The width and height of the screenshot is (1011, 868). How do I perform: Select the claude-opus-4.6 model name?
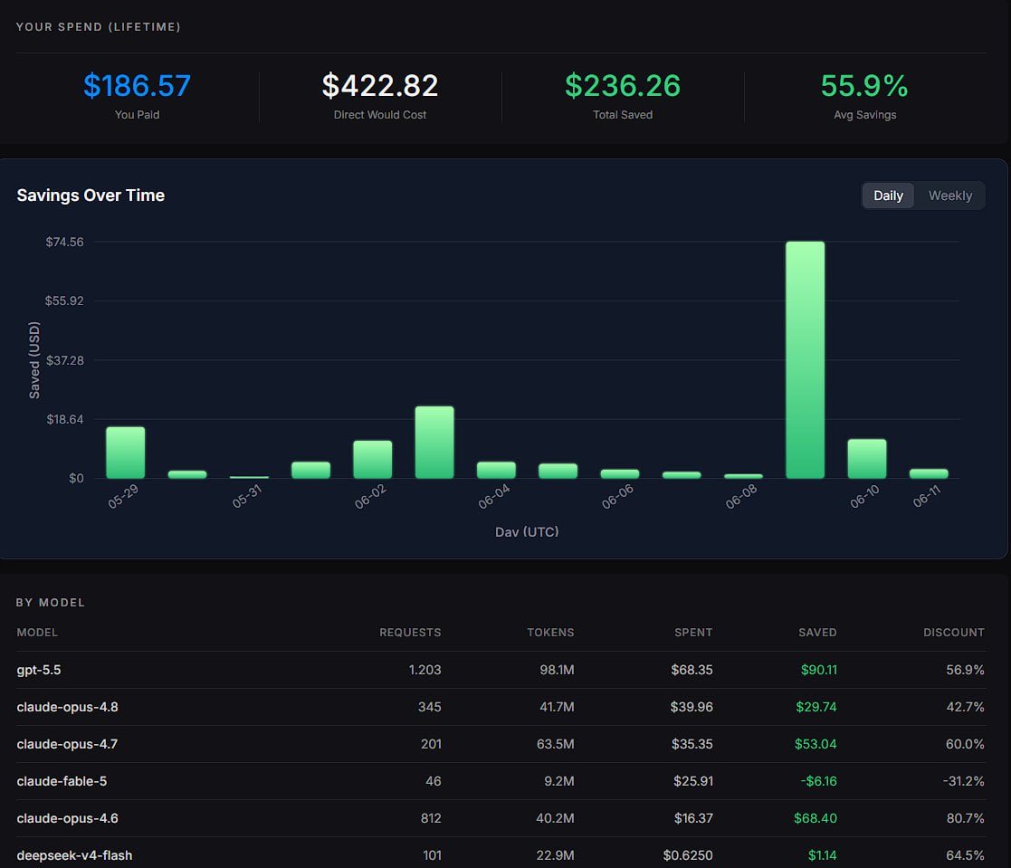click(67, 817)
